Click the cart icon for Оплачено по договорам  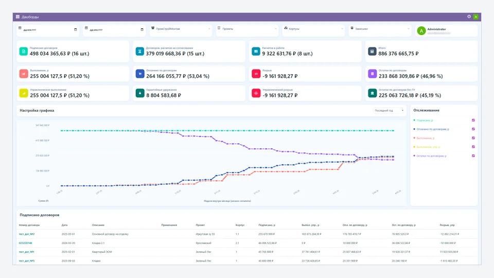139,74
